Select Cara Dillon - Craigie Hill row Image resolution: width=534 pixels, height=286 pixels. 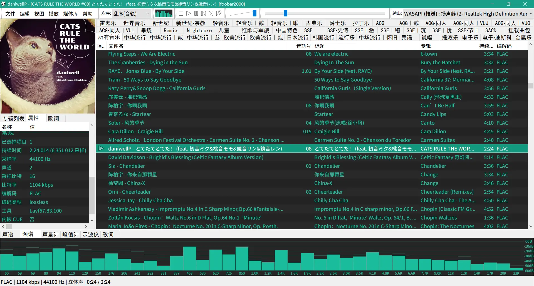(x=312, y=132)
